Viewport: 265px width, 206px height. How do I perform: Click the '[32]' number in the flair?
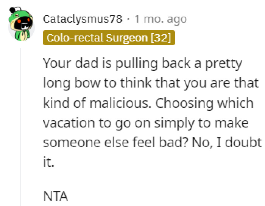(x=161, y=38)
